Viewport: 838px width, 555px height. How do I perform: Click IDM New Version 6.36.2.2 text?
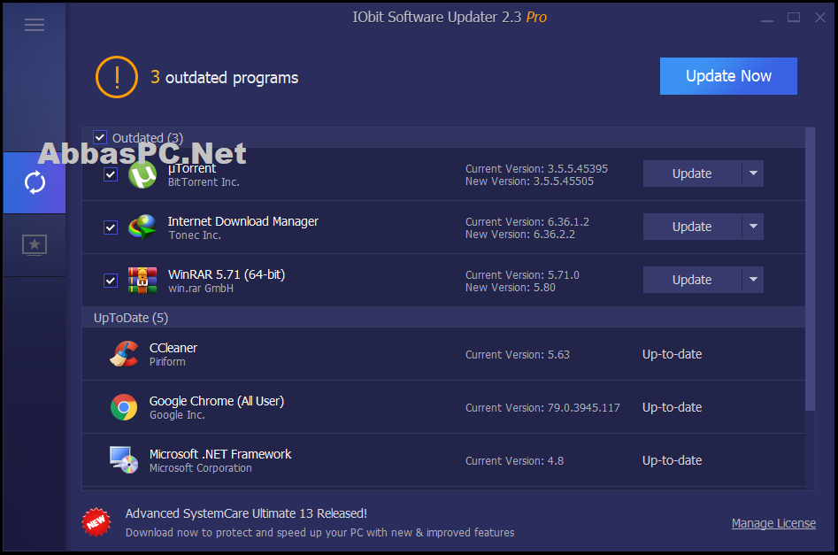[520, 235]
